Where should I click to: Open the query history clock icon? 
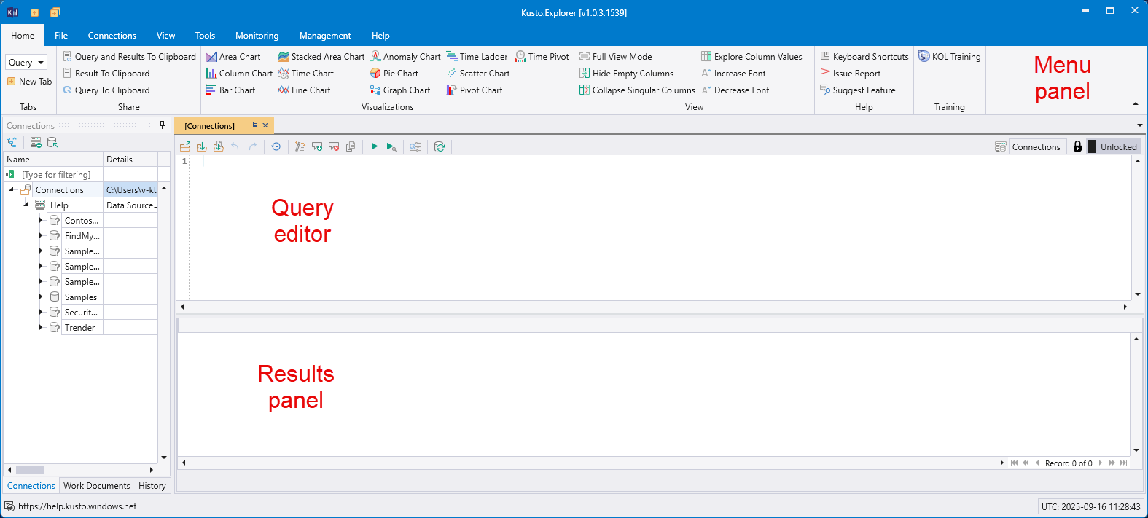276,146
